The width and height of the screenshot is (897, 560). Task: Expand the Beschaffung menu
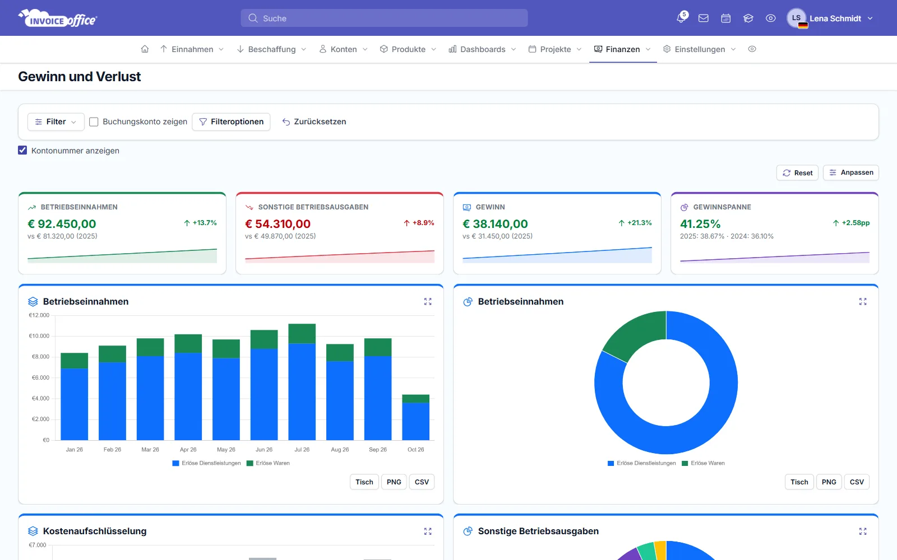(x=272, y=49)
